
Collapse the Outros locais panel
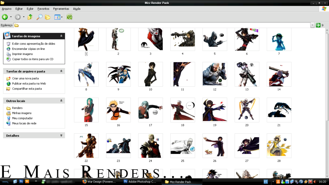(x=61, y=101)
